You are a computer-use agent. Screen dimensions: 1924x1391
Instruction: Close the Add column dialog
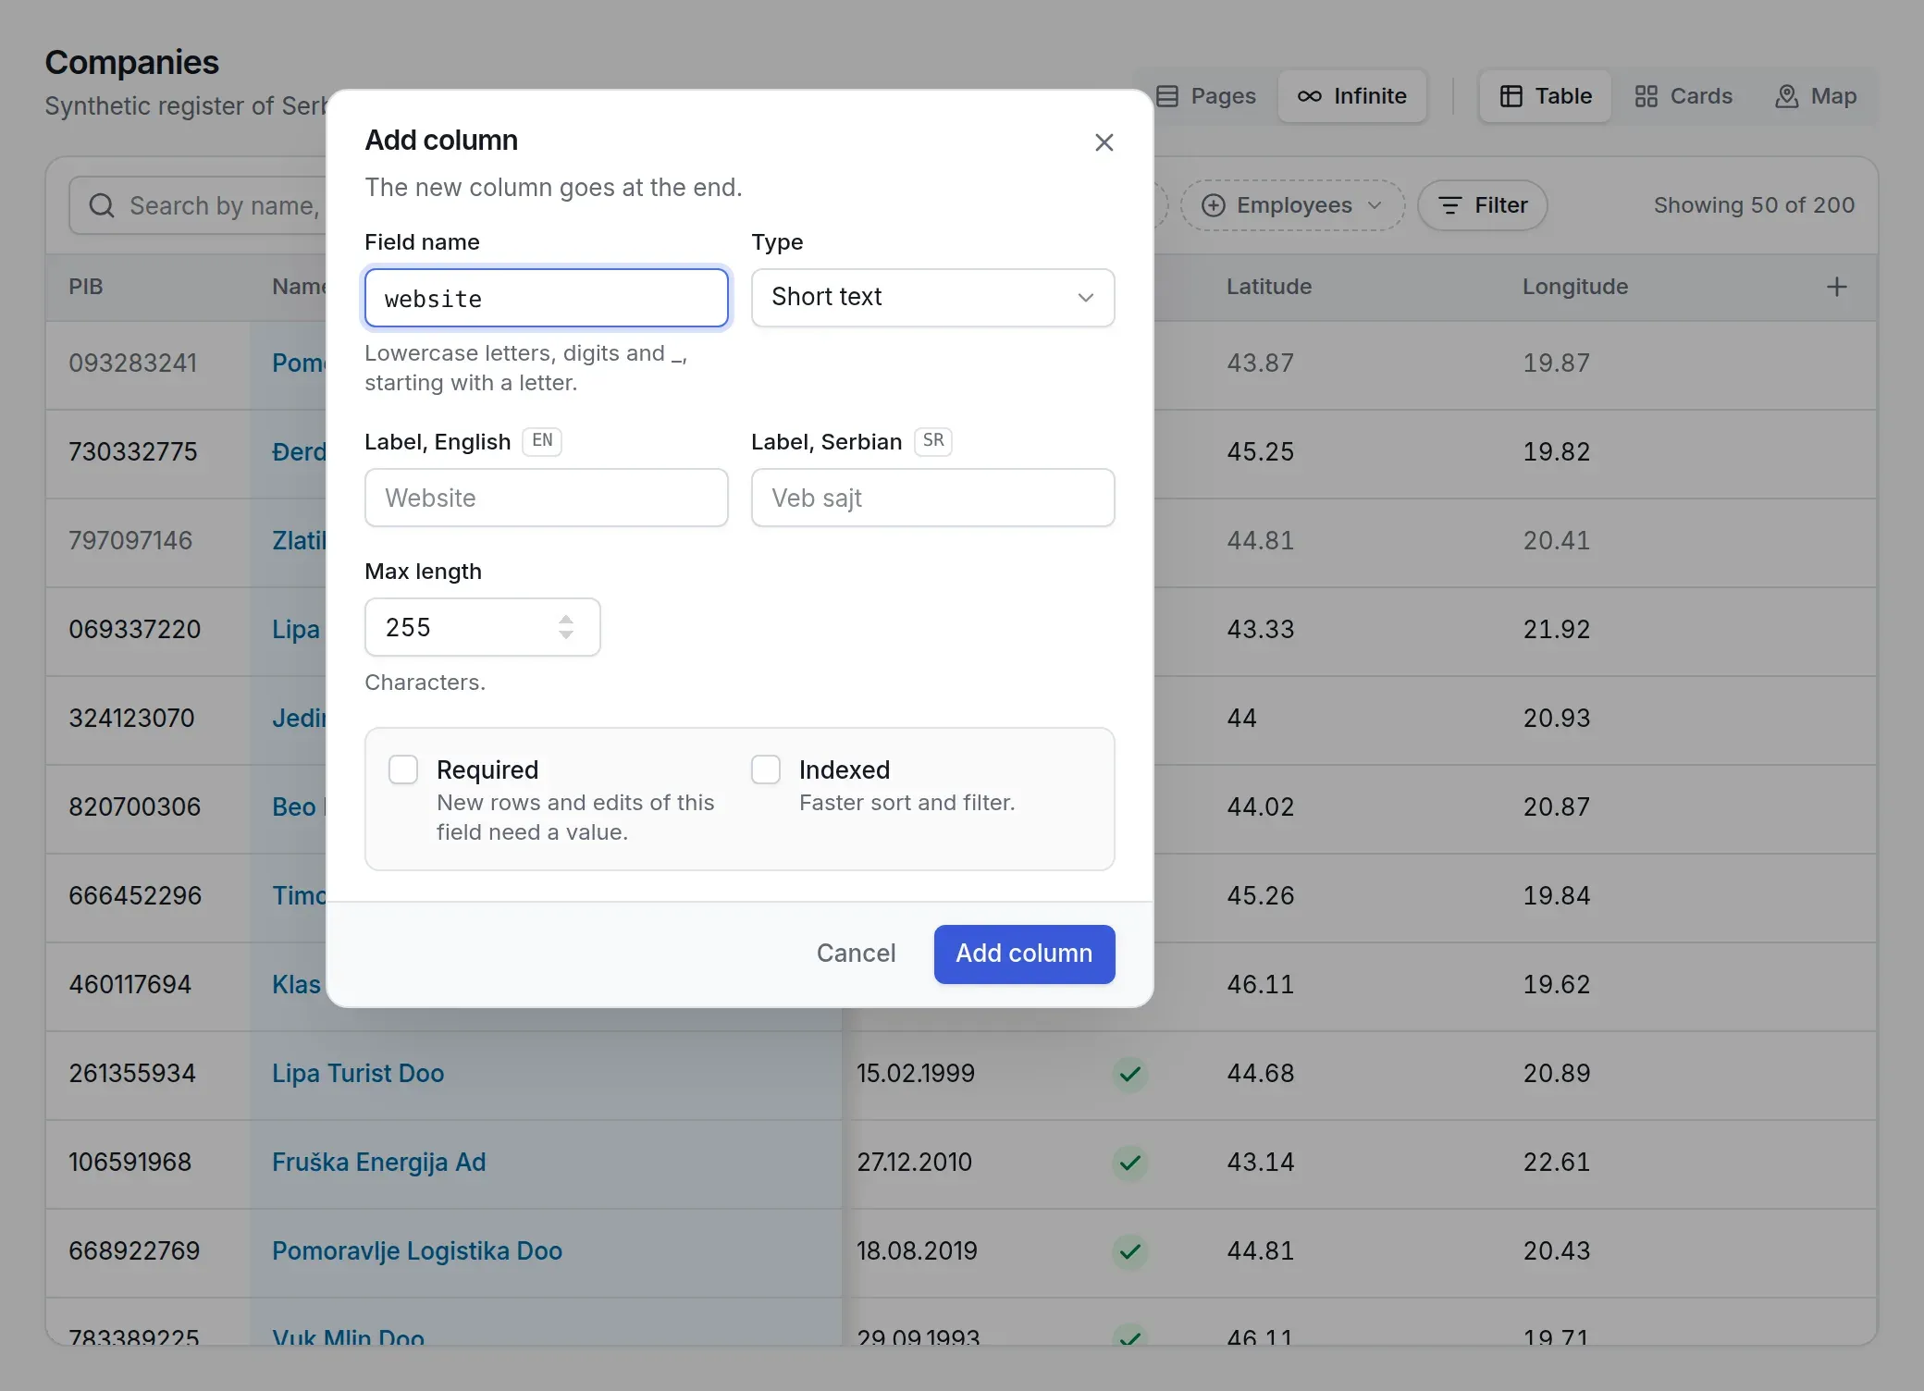[1104, 142]
